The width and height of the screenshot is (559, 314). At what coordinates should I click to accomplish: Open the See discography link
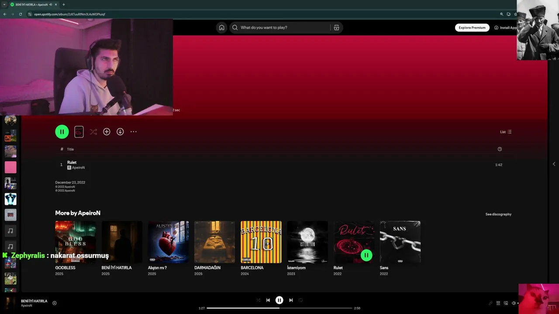tap(498, 214)
